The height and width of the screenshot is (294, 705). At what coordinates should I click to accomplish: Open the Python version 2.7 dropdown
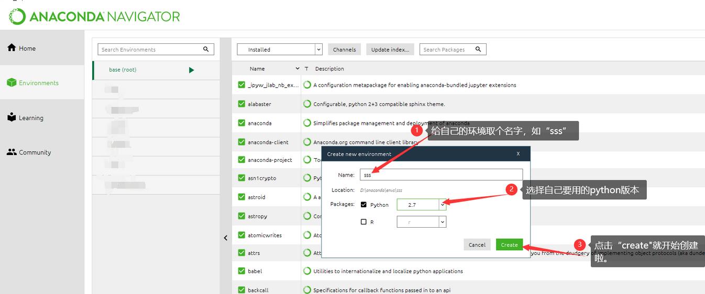(443, 205)
